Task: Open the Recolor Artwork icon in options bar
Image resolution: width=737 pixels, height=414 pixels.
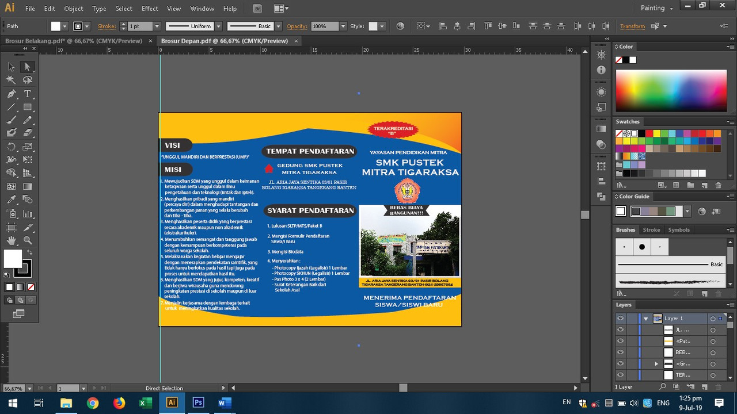Action: click(x=400, y=26)
